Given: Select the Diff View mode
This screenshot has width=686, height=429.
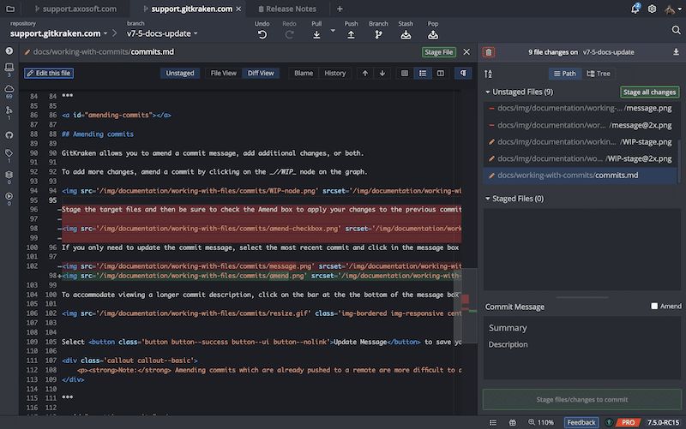Looking at the screenshot, I should point(261,74).
